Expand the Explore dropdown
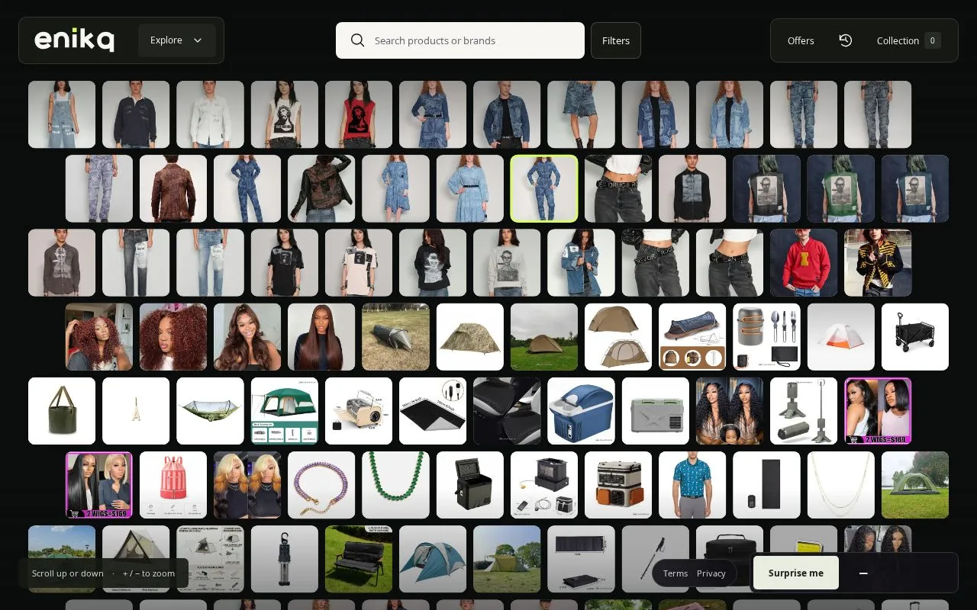This screenshot has height=610, width=977. click(x=177, y=40)
